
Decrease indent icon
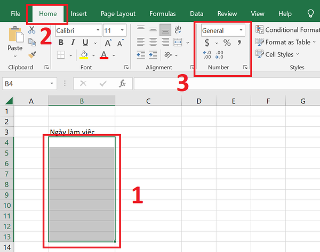coord(141,55)
